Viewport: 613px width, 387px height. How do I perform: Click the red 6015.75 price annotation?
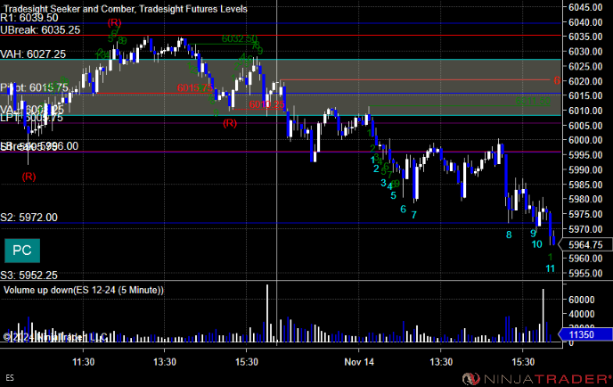click(195, 88)
